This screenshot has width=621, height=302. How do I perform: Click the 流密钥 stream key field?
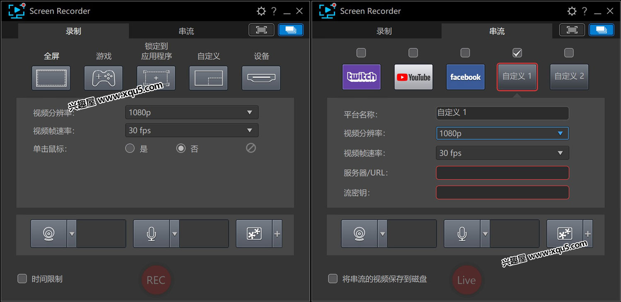click(503, 193)
